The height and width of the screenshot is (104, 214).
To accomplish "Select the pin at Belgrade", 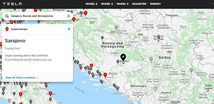I will click(x=159, y=38).
